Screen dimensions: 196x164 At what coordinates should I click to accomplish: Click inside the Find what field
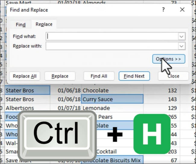pyautogui.click(x=112, y=36)
